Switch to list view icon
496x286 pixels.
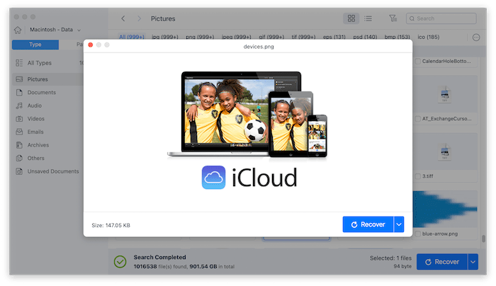coord(368,18)
